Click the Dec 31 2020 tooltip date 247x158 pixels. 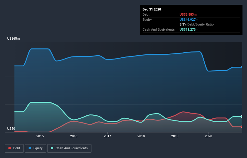[x=152, y=9]
